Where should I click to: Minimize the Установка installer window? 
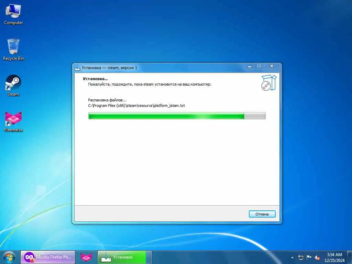tap(250, 66)
